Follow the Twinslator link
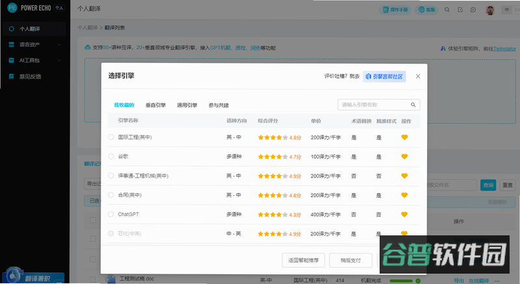The image size is (520, 284). tap(504, 49)
